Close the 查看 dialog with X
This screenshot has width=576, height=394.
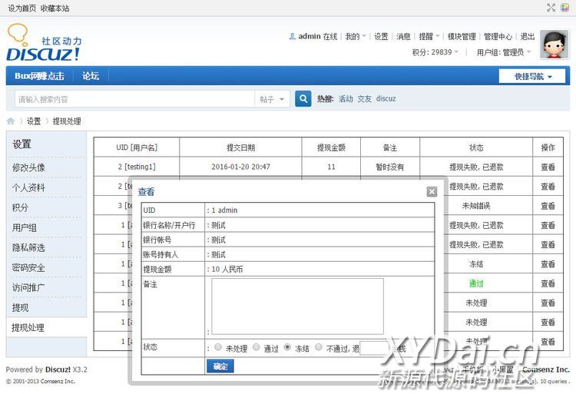(432, 191)
